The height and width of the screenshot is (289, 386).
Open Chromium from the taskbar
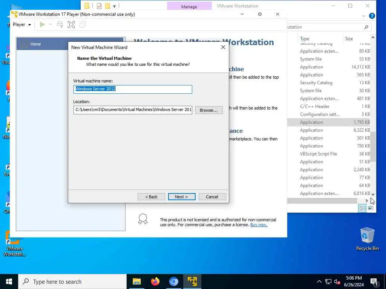(173, 281)
